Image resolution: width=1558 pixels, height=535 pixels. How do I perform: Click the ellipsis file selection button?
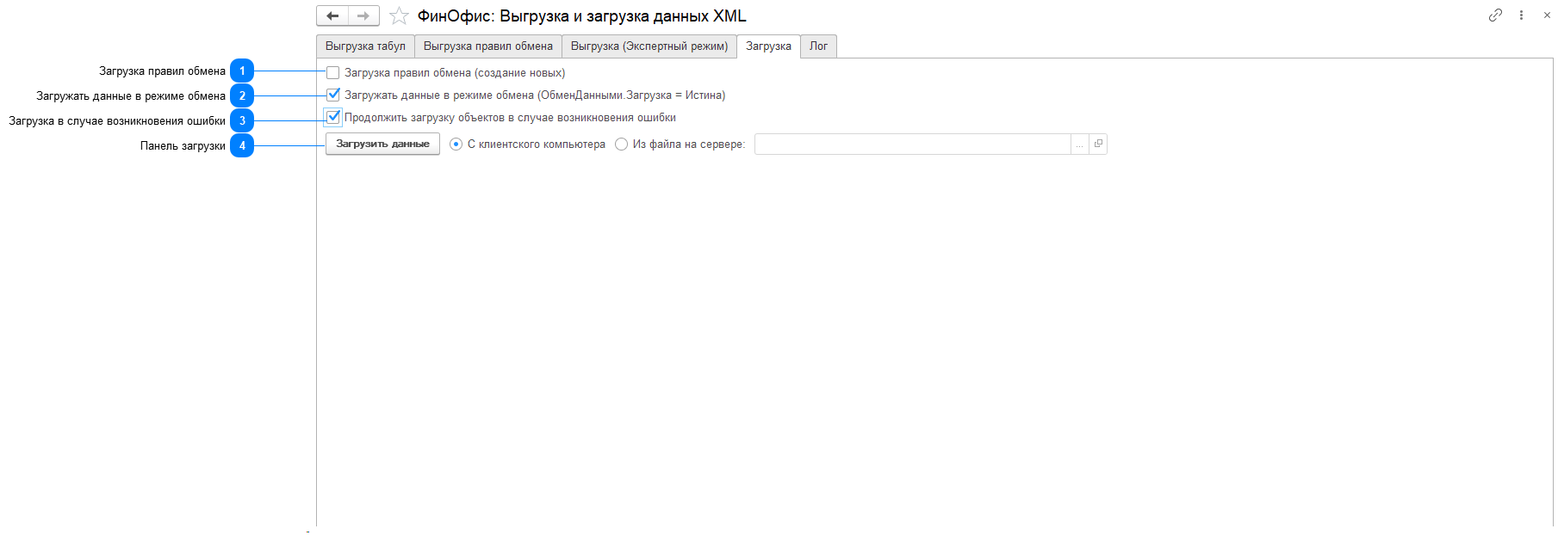(1079, 145)
